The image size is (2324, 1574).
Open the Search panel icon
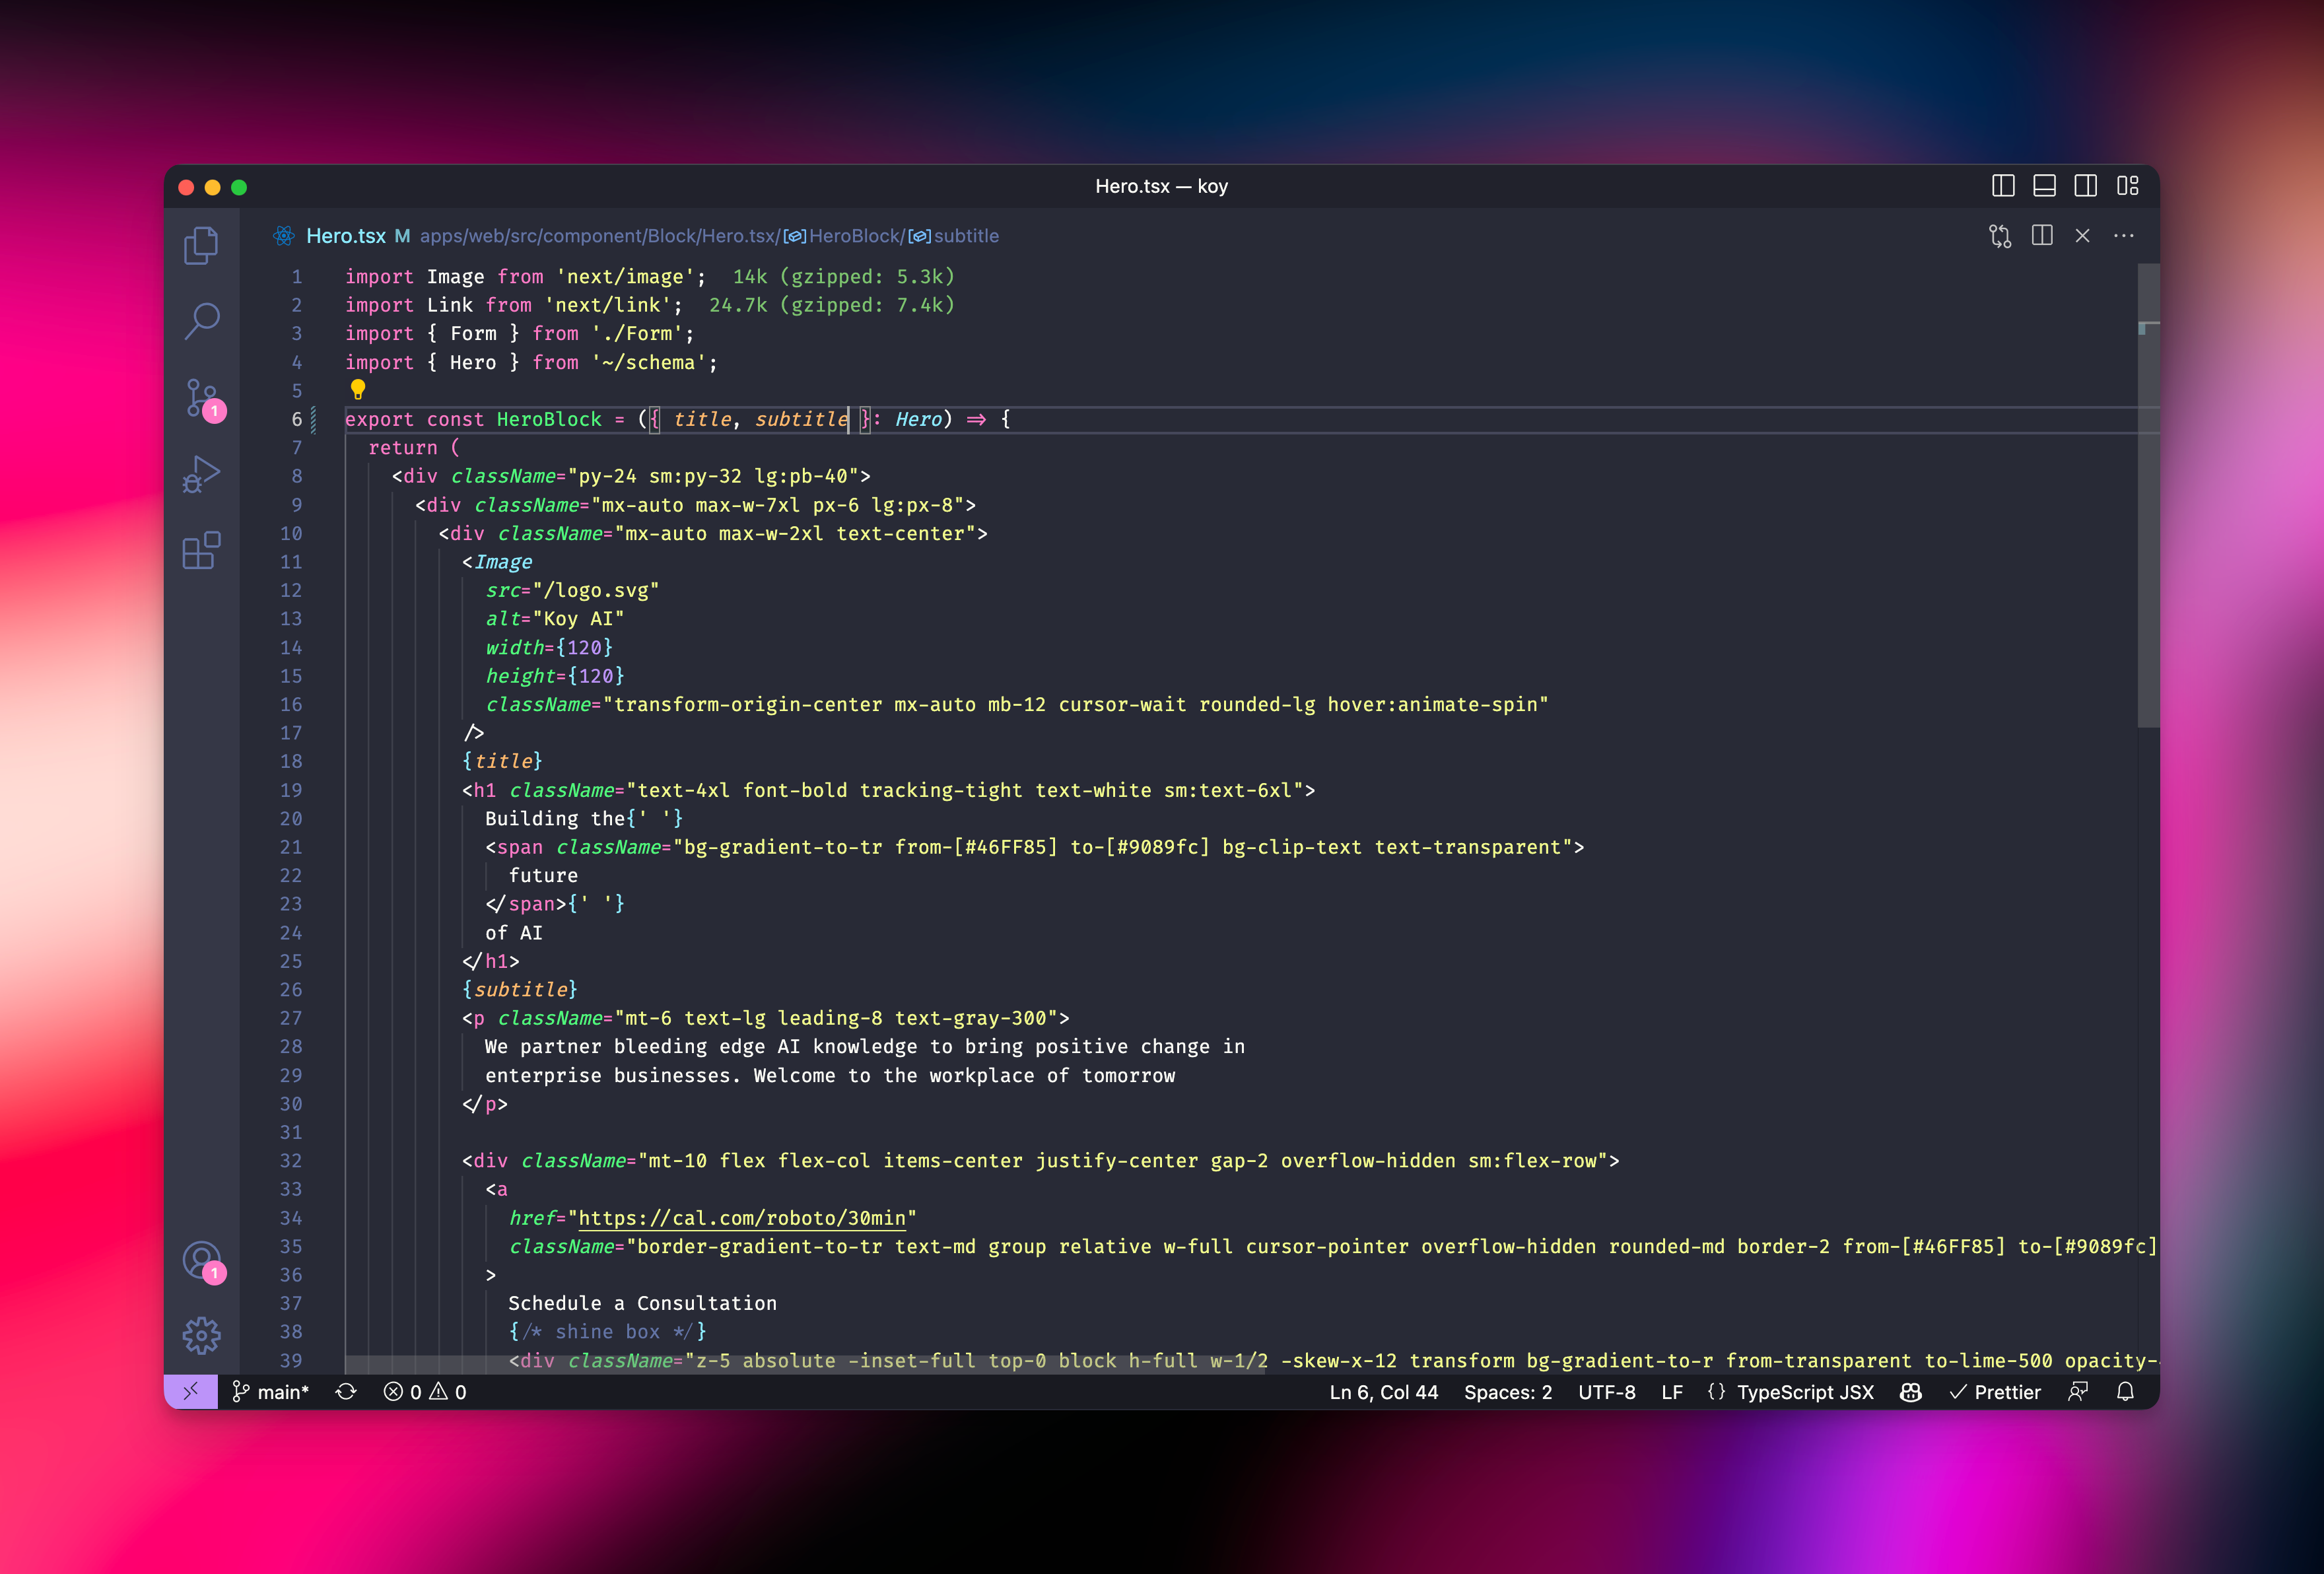coord(201,321)
